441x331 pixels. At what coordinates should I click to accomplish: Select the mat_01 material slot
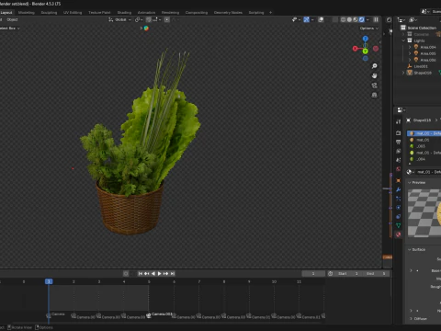pos(424,140)
